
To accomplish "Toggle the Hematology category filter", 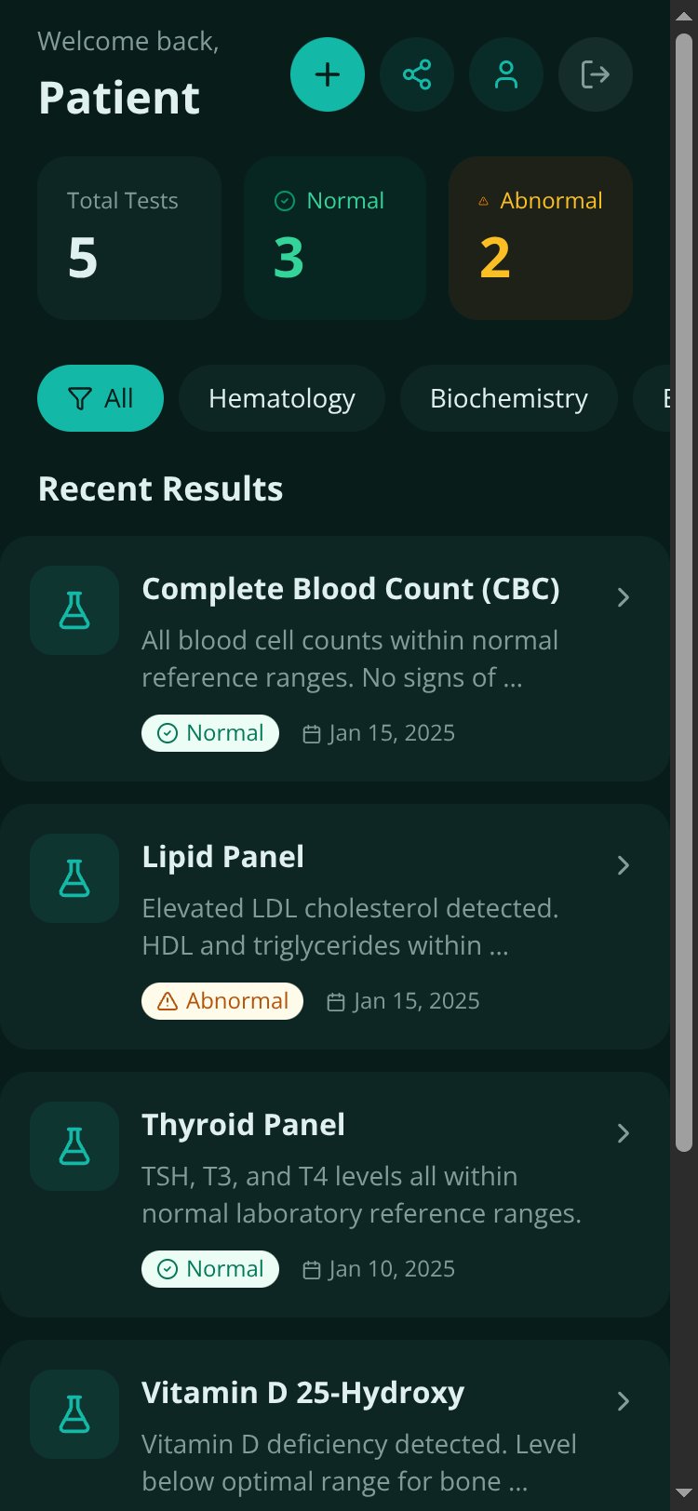I will click(282, 398).
